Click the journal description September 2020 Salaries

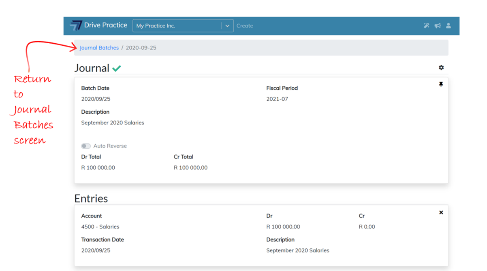pyautogui.click(x=113, y=123)
